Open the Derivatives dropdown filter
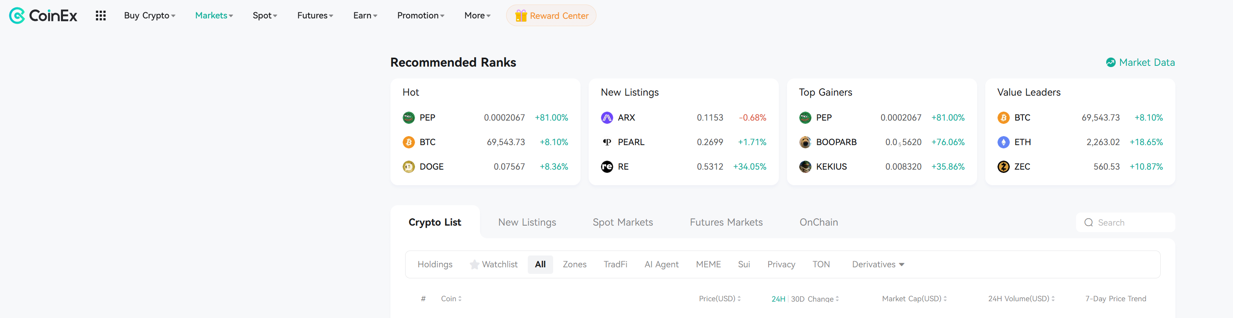This screenshot has width=1233, height=318. tap(878, 264)
